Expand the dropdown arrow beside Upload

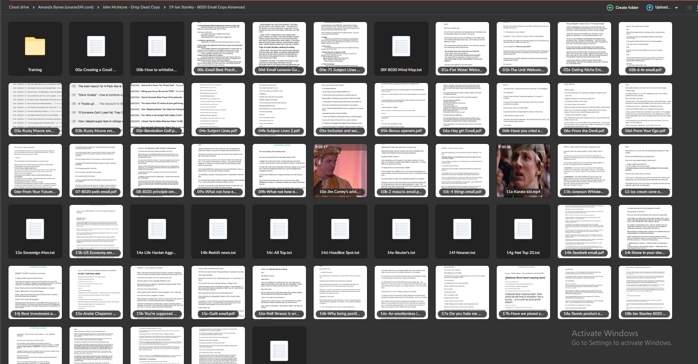[676, 8]
